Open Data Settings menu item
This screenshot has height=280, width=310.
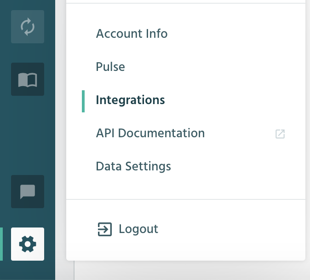point(133,166)
